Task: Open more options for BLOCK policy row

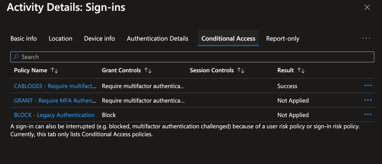Action: [368, 115]
